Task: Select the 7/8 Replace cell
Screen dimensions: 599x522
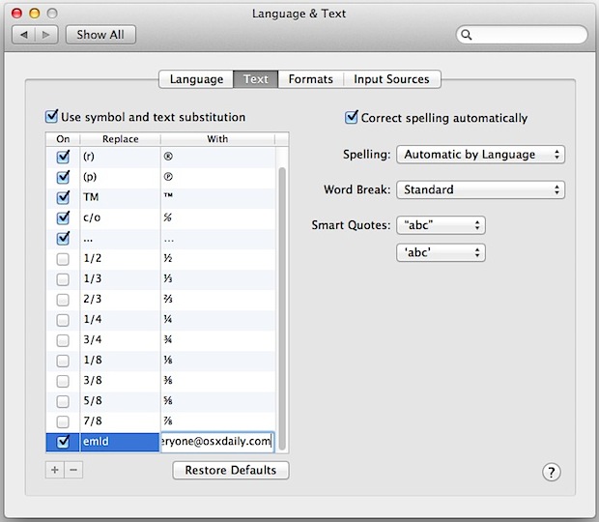Action: (120, 421)
